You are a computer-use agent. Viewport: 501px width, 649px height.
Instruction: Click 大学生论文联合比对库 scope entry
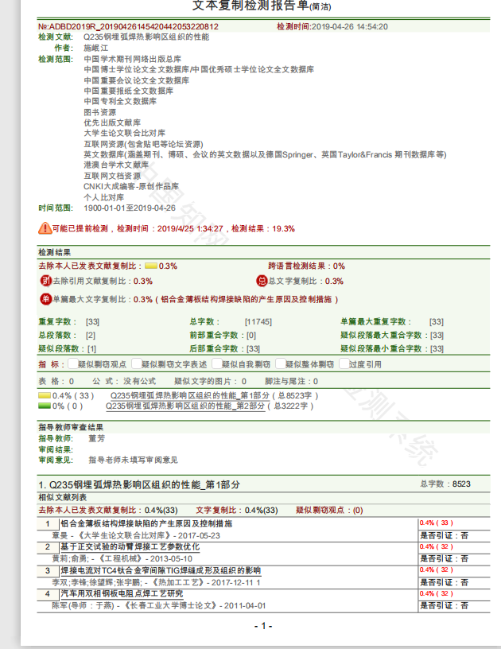click(125, 134)
